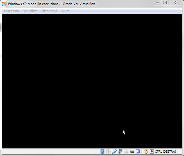Open the Aiuto menu

point(65,11)
